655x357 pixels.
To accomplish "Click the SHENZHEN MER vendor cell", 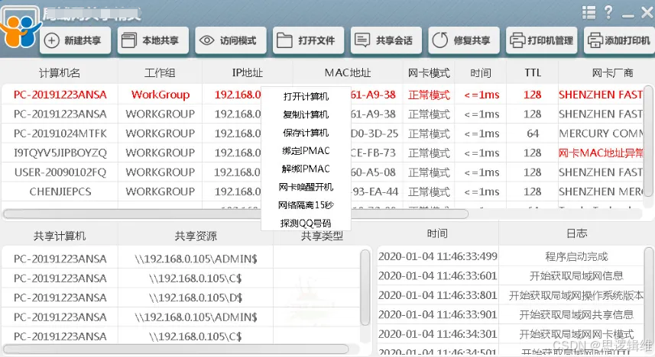I will coord(601,191).
